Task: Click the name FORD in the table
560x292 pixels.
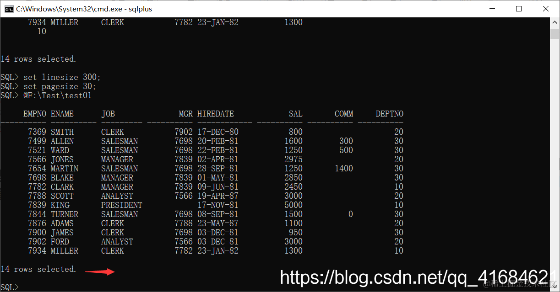Action: tap(60, 242)
